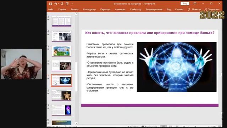
Task: Click the Вход sign-in button
Action: (x=185, y=4)
